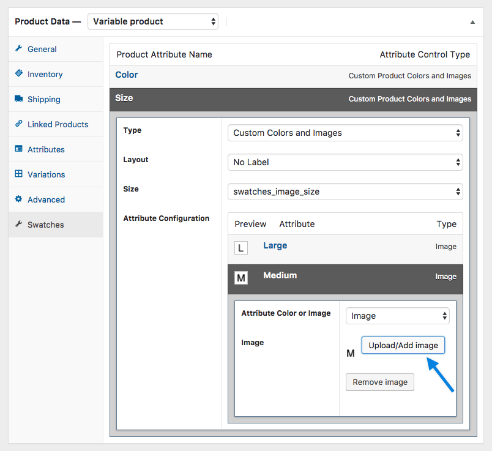Open the Type dropdown showing Custom Colors and Images
The height and width of the screenshot is (451, 492).
click(345, 133)
